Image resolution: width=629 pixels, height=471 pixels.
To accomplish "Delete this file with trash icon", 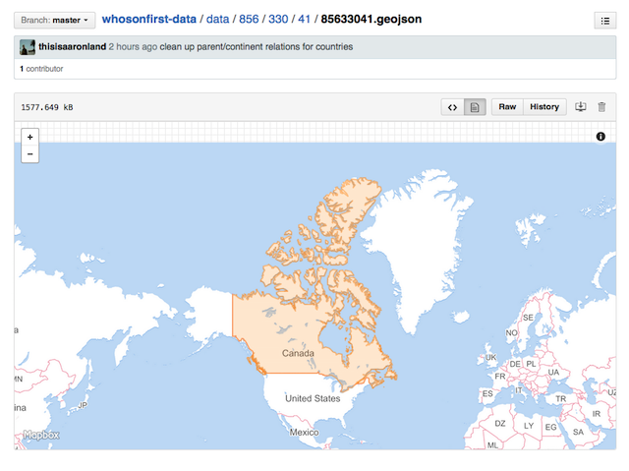I will click(601, 107).
